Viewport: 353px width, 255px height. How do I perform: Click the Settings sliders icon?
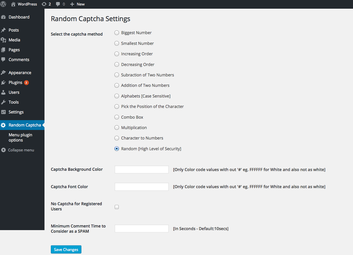3,112
